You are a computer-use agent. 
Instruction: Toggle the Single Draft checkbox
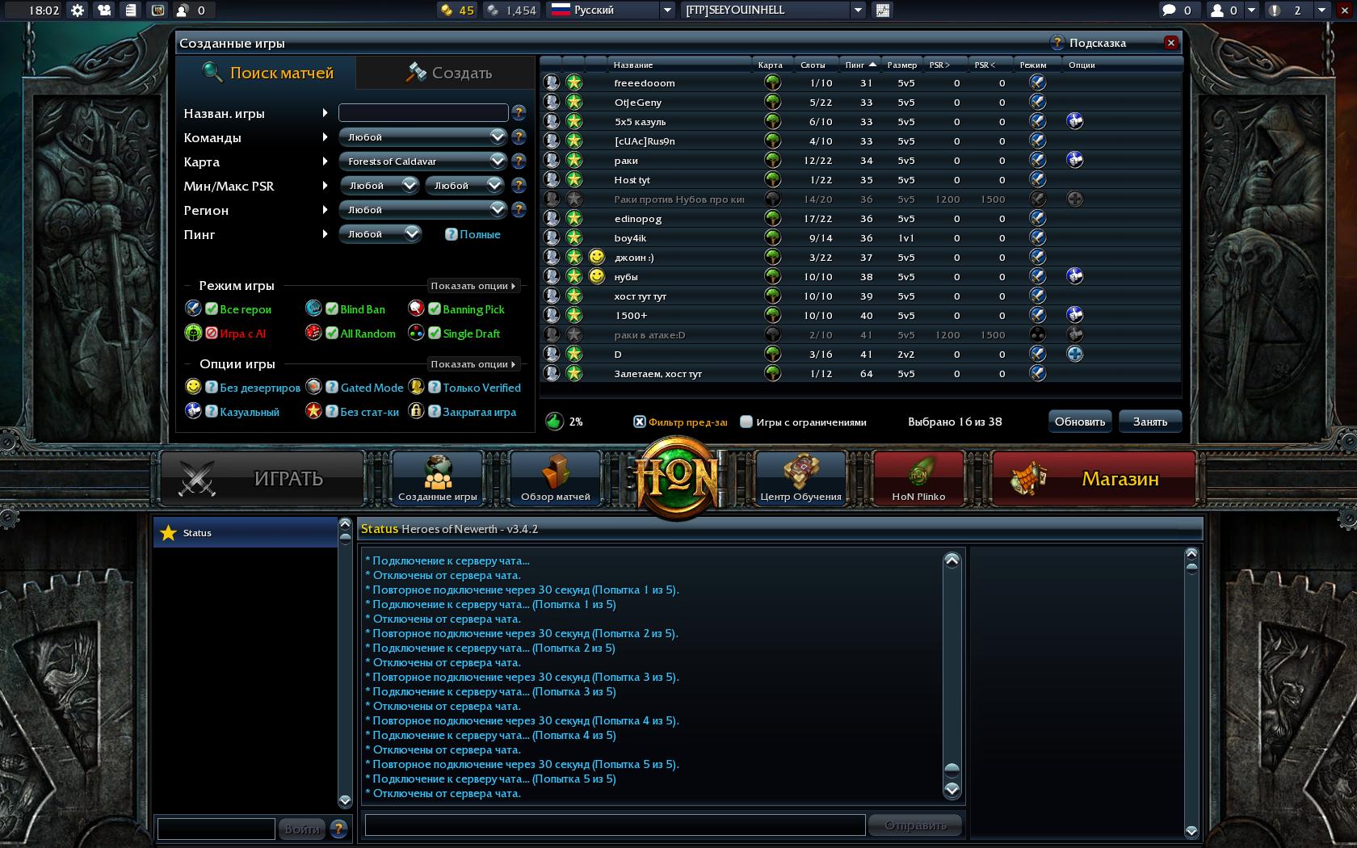click(x=435, y=333)
